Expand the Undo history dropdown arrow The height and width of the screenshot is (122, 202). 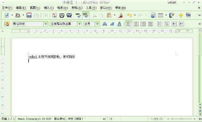tap(135, 15)
